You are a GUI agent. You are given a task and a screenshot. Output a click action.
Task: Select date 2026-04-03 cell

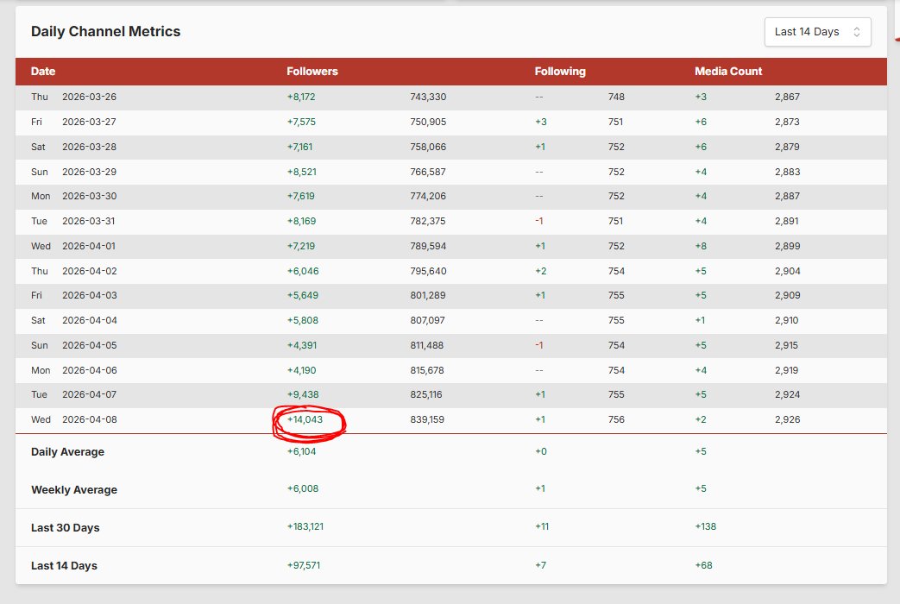click(x=89, y=295)
